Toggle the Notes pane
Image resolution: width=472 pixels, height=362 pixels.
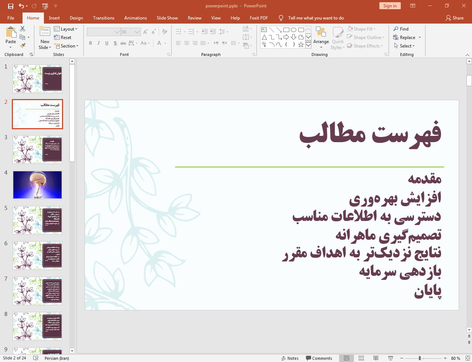(x=290, y=358)
